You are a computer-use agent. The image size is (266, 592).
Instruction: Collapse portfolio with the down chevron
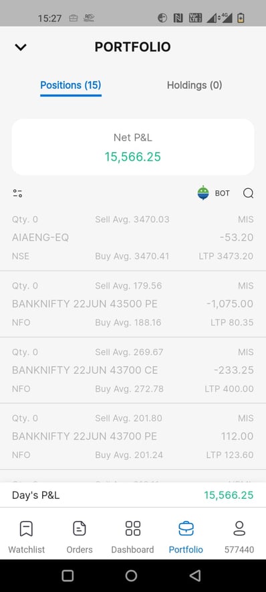[x=20, y=47]
